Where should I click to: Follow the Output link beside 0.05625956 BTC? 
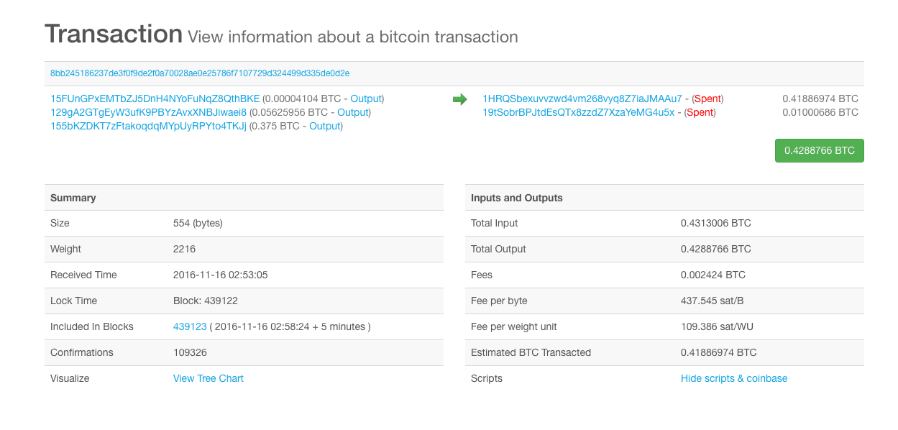[x=352, y=112]
